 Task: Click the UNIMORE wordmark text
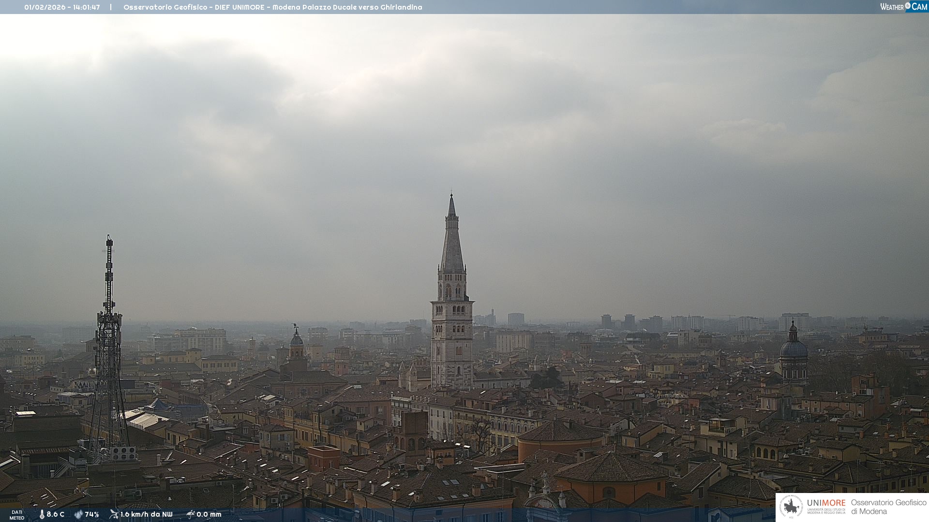[826, 503]
